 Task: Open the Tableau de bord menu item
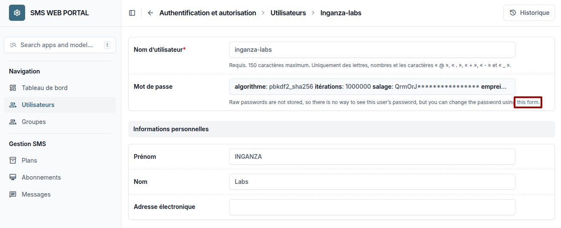pos(60,88)
